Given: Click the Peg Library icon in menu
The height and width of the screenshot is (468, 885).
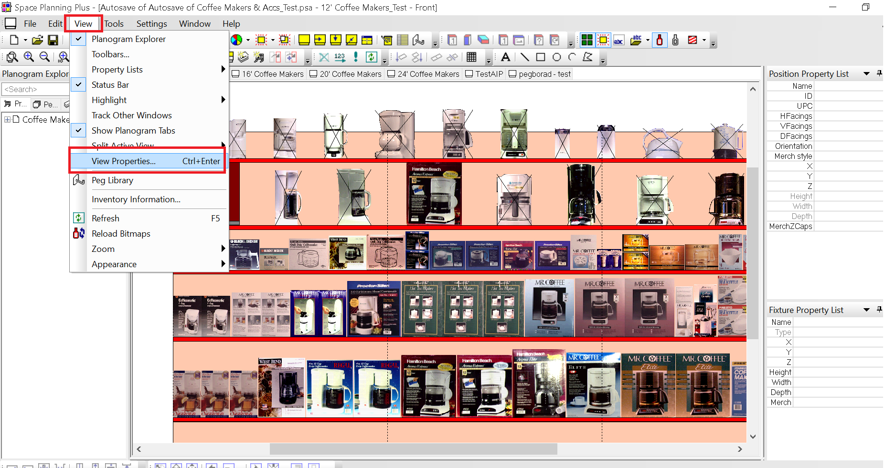Looking at the screenshot, I should (x=79, y=180).
